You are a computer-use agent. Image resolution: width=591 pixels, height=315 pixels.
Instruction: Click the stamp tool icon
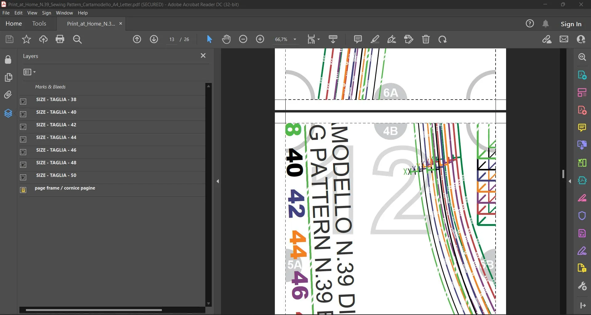coord(409,39)
